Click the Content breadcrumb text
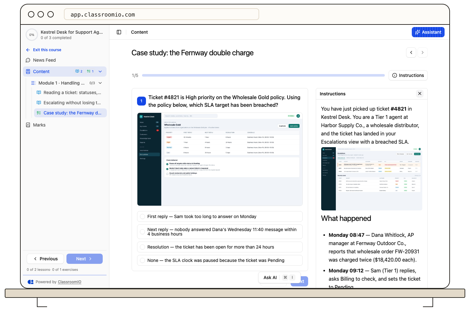 pyautogui.click(x=139, y=32)
